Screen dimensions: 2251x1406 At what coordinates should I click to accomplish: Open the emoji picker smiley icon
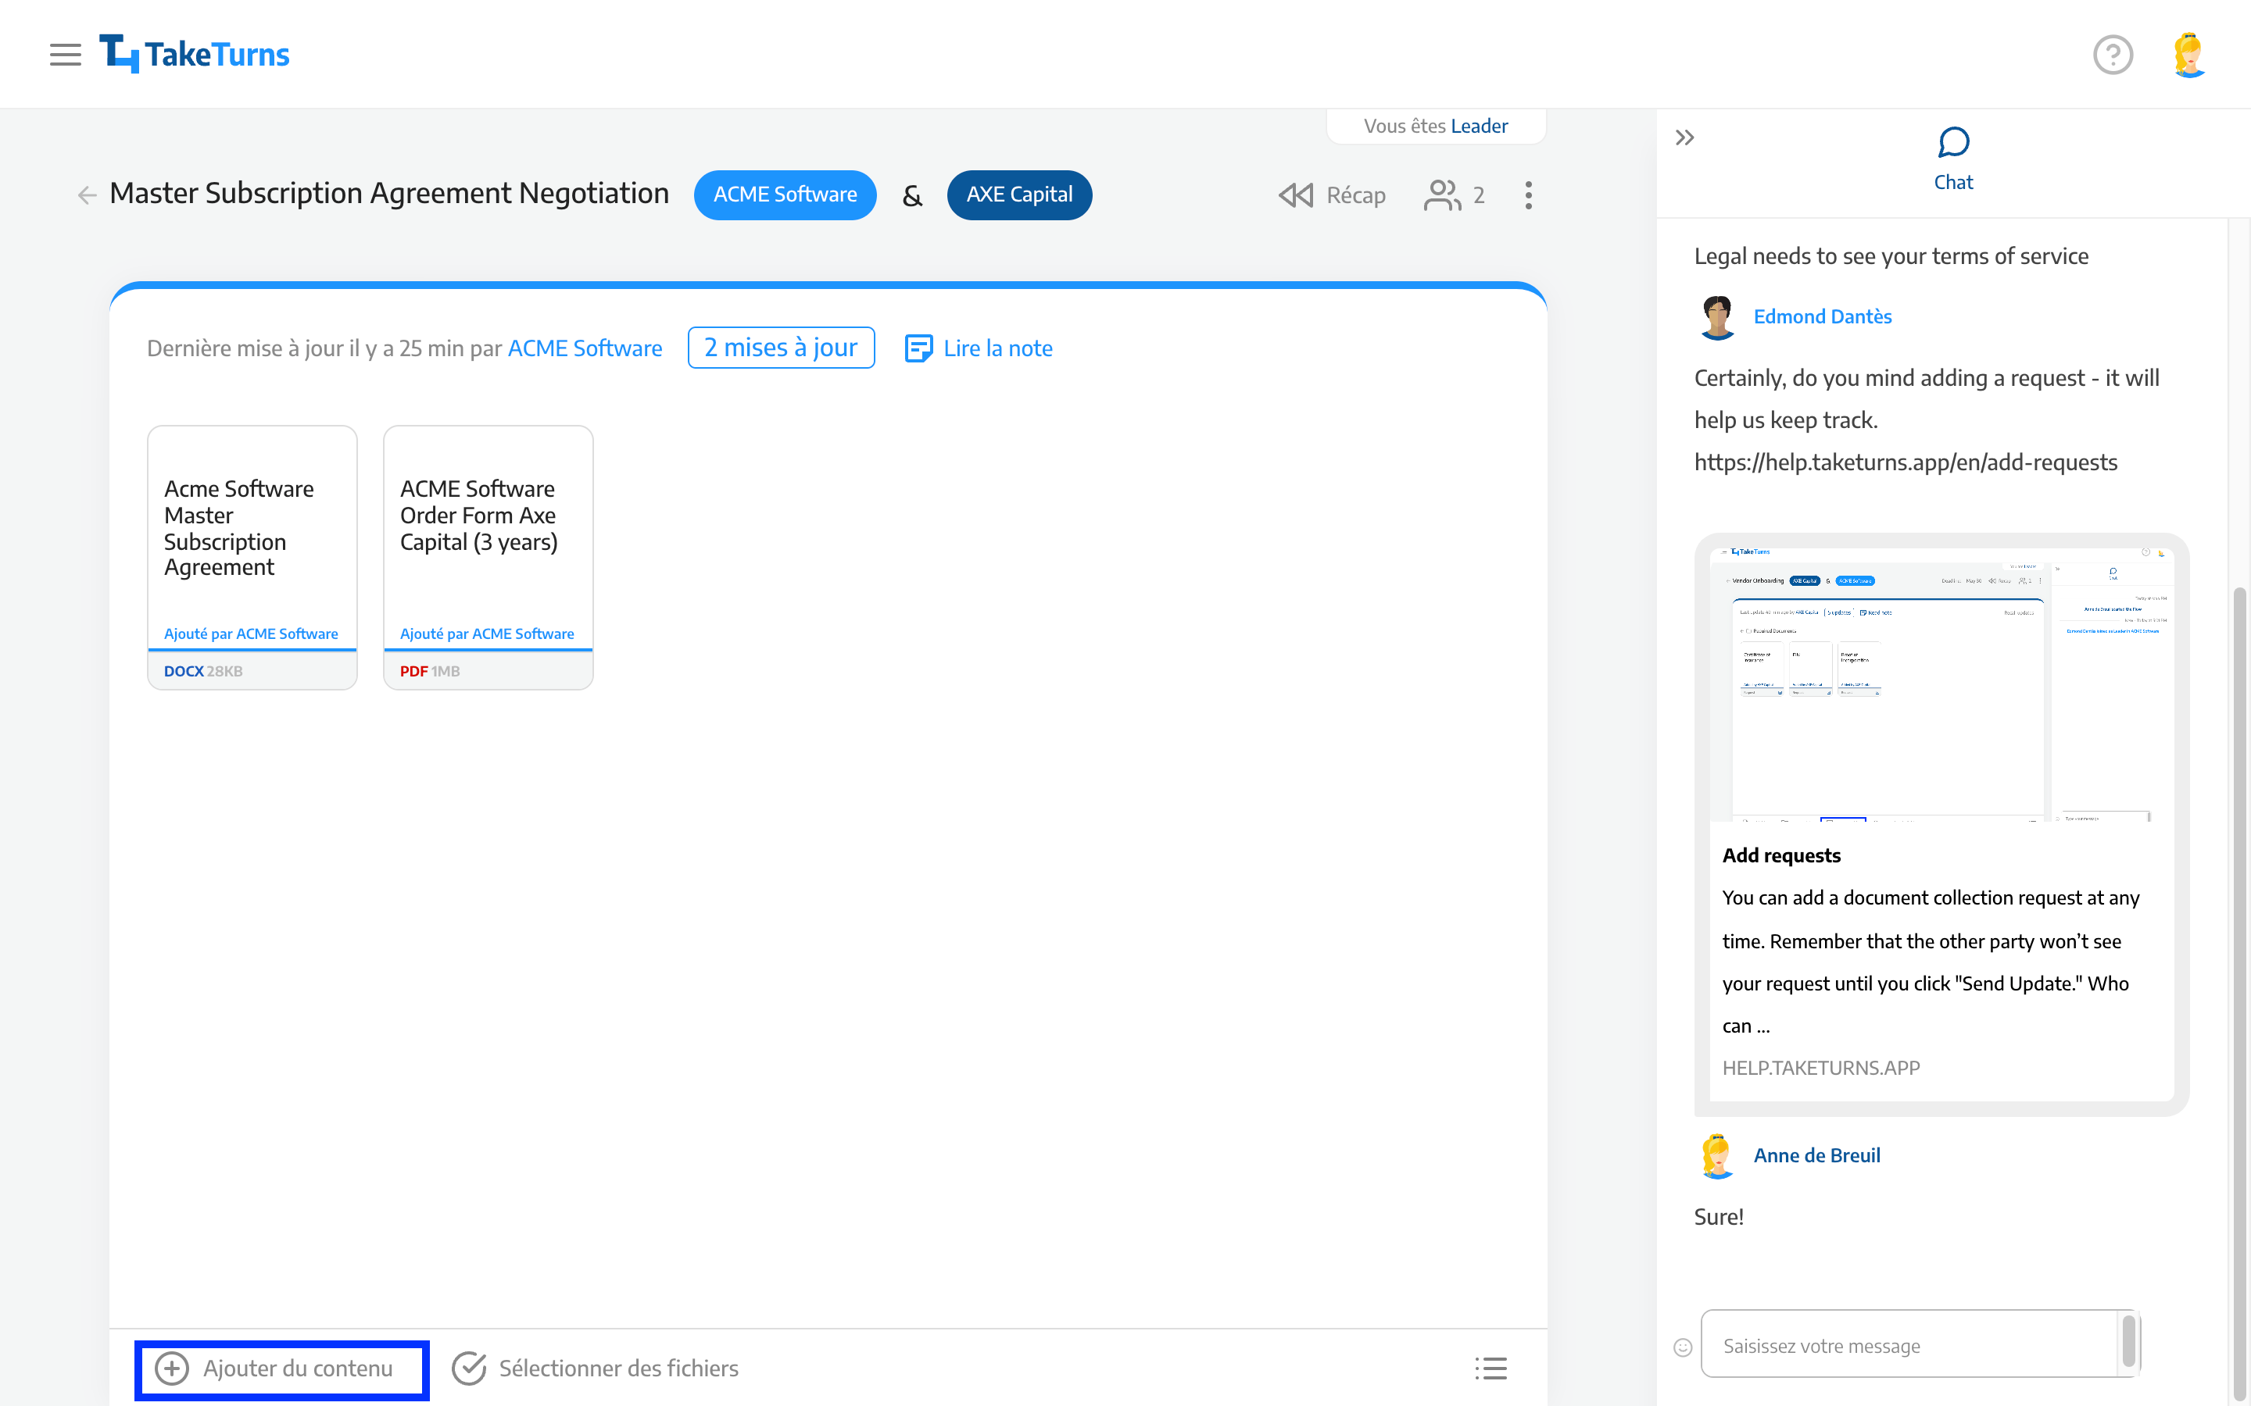(x=1683, y=1347)
